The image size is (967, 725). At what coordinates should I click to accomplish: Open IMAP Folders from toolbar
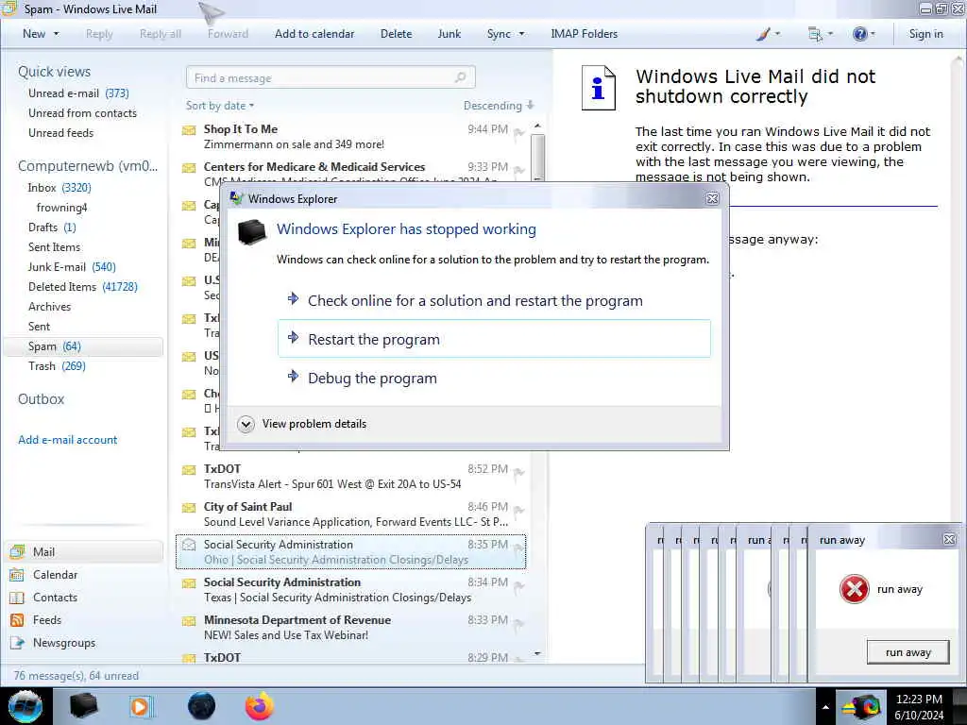(584, 34)
